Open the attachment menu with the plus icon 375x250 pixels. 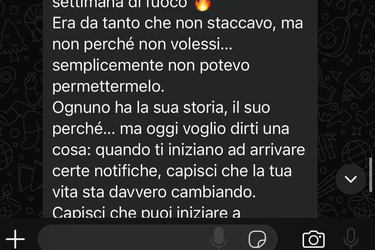tap(15, 239)
